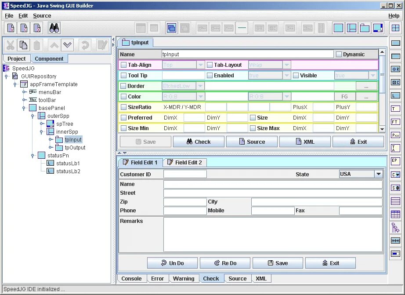Select the progress bar icon at the palette bottom

tap(395, 254)
